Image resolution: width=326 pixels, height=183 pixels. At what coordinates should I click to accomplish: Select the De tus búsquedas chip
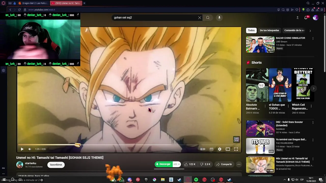[x=269, y=30]
